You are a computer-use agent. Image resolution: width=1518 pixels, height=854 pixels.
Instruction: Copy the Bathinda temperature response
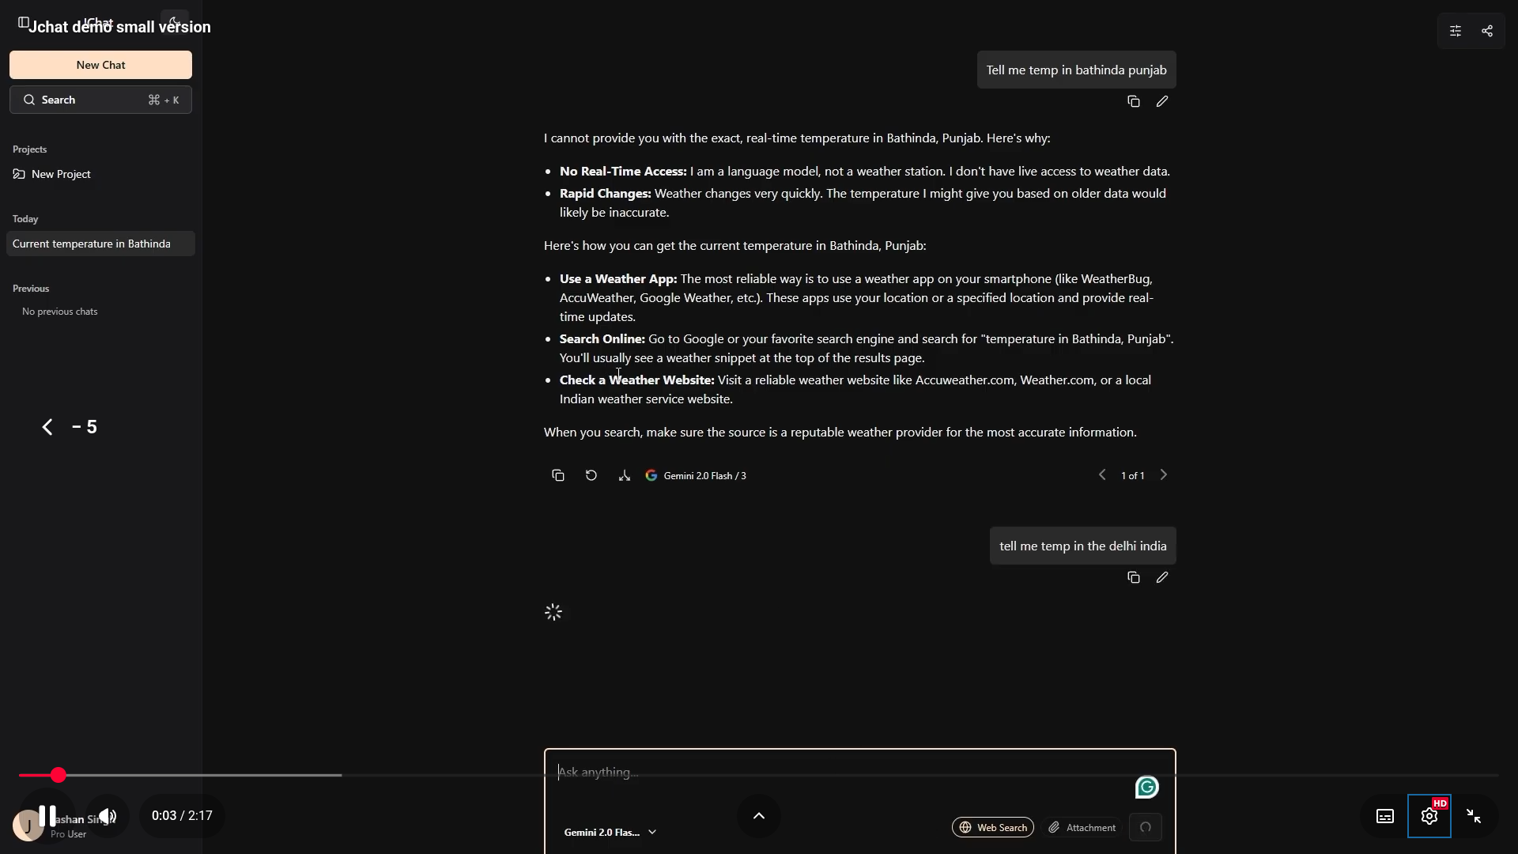click(x=558, y=475)
